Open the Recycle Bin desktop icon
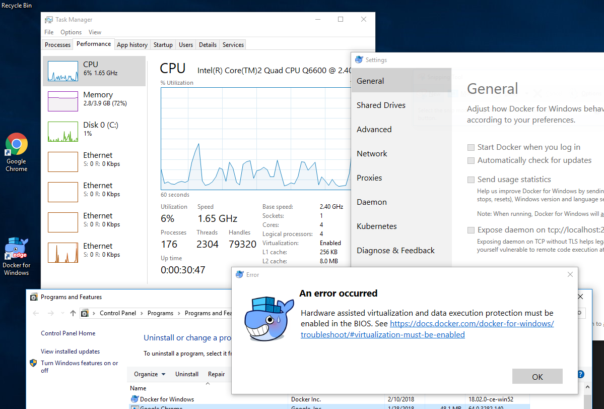Image resolution: width=604 pixels, height=409 pixels. tap(16, 6)
